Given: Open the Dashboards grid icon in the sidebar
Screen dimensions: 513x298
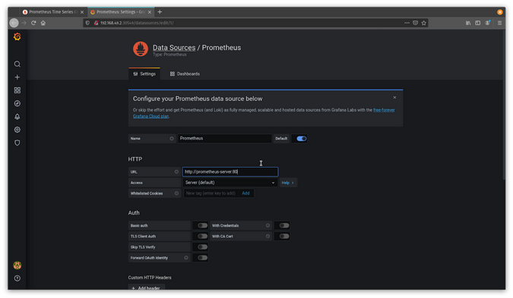Looking at the screenshot, I should click(17, 90).
